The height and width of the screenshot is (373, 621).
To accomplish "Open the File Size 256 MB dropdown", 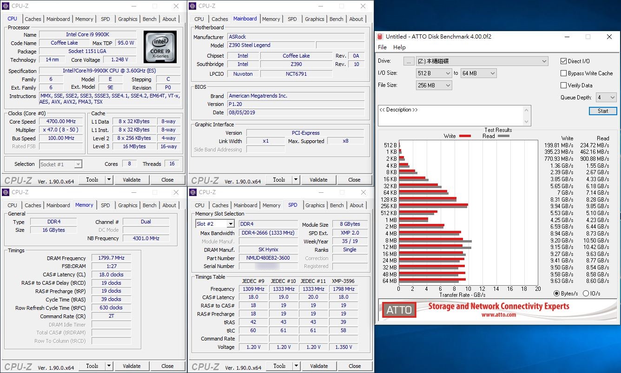I will pos(434,85).
